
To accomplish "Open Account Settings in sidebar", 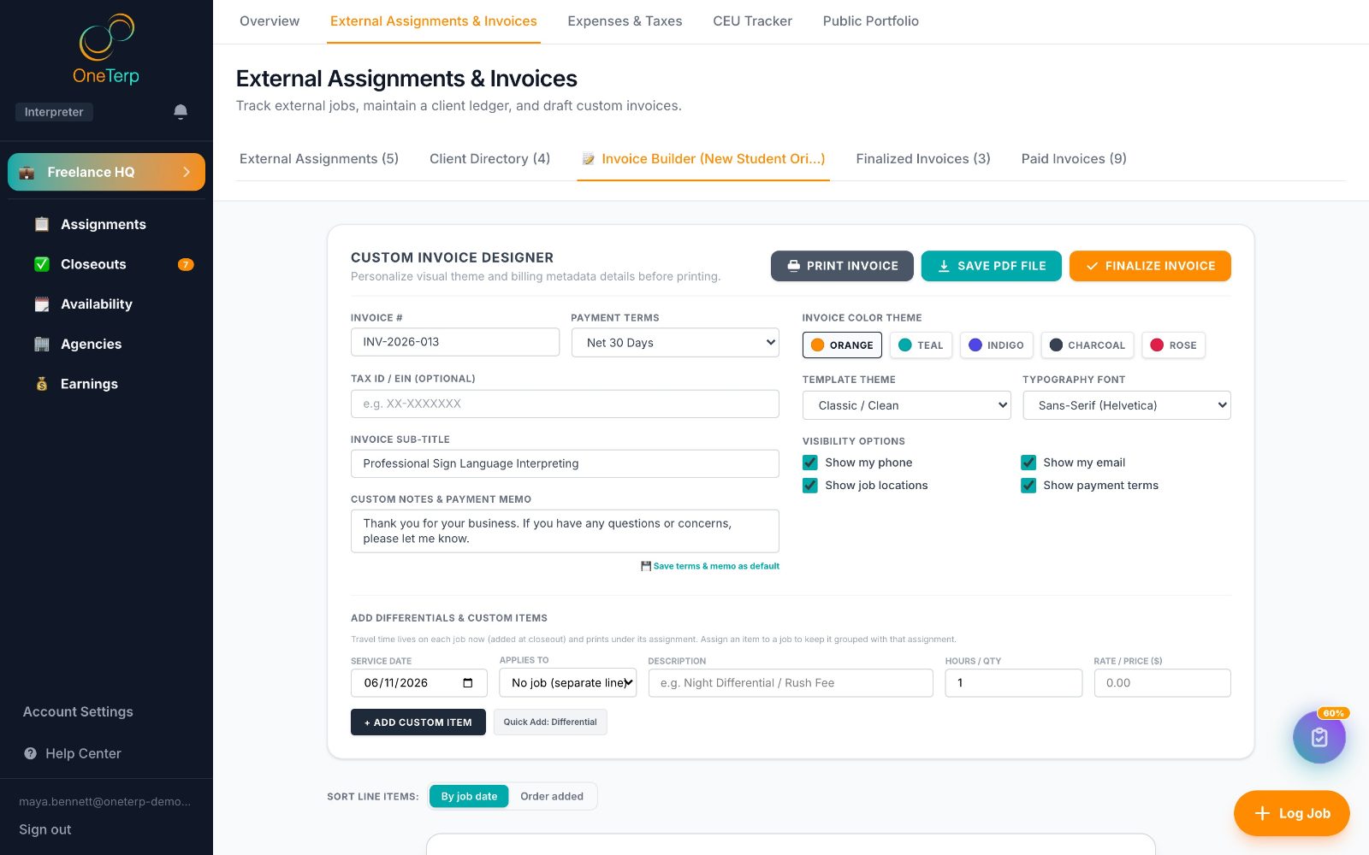I will pos(78,711).
